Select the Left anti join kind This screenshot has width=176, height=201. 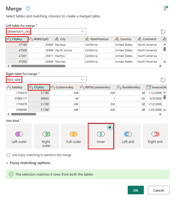[x=128, y=136]
